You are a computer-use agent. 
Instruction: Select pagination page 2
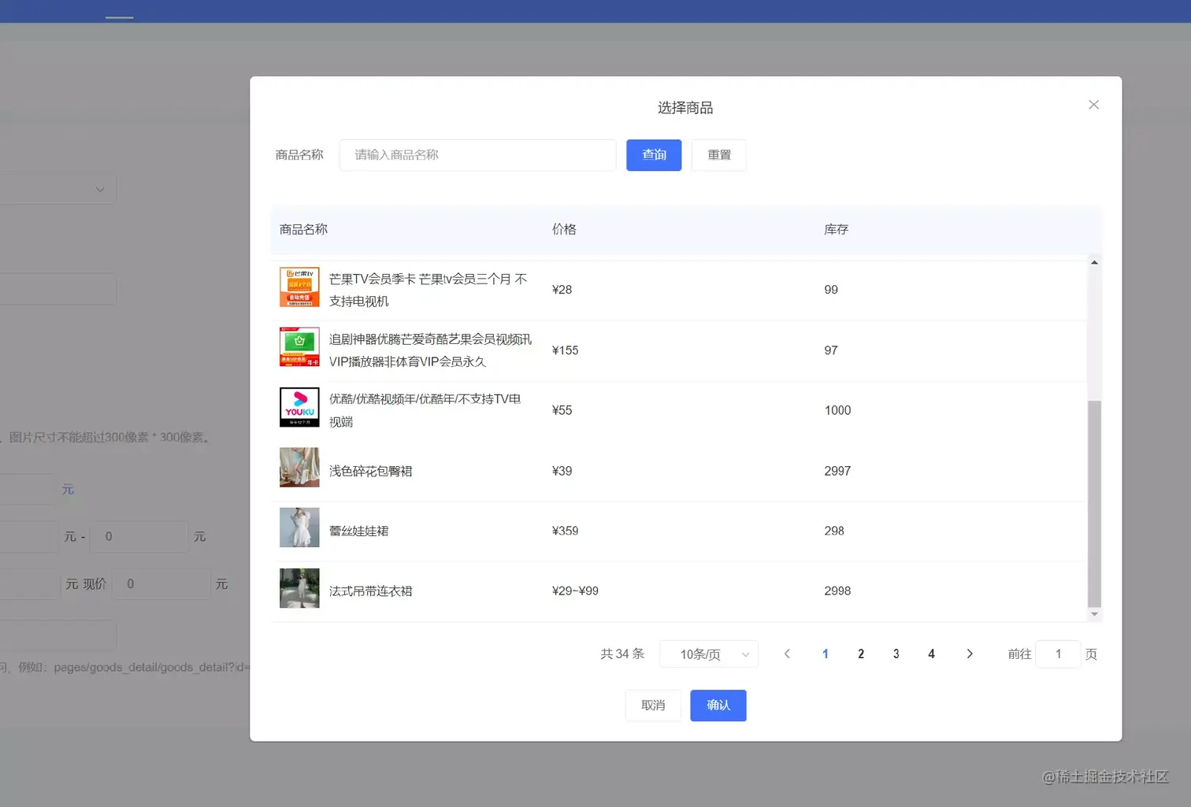point(861,654)
